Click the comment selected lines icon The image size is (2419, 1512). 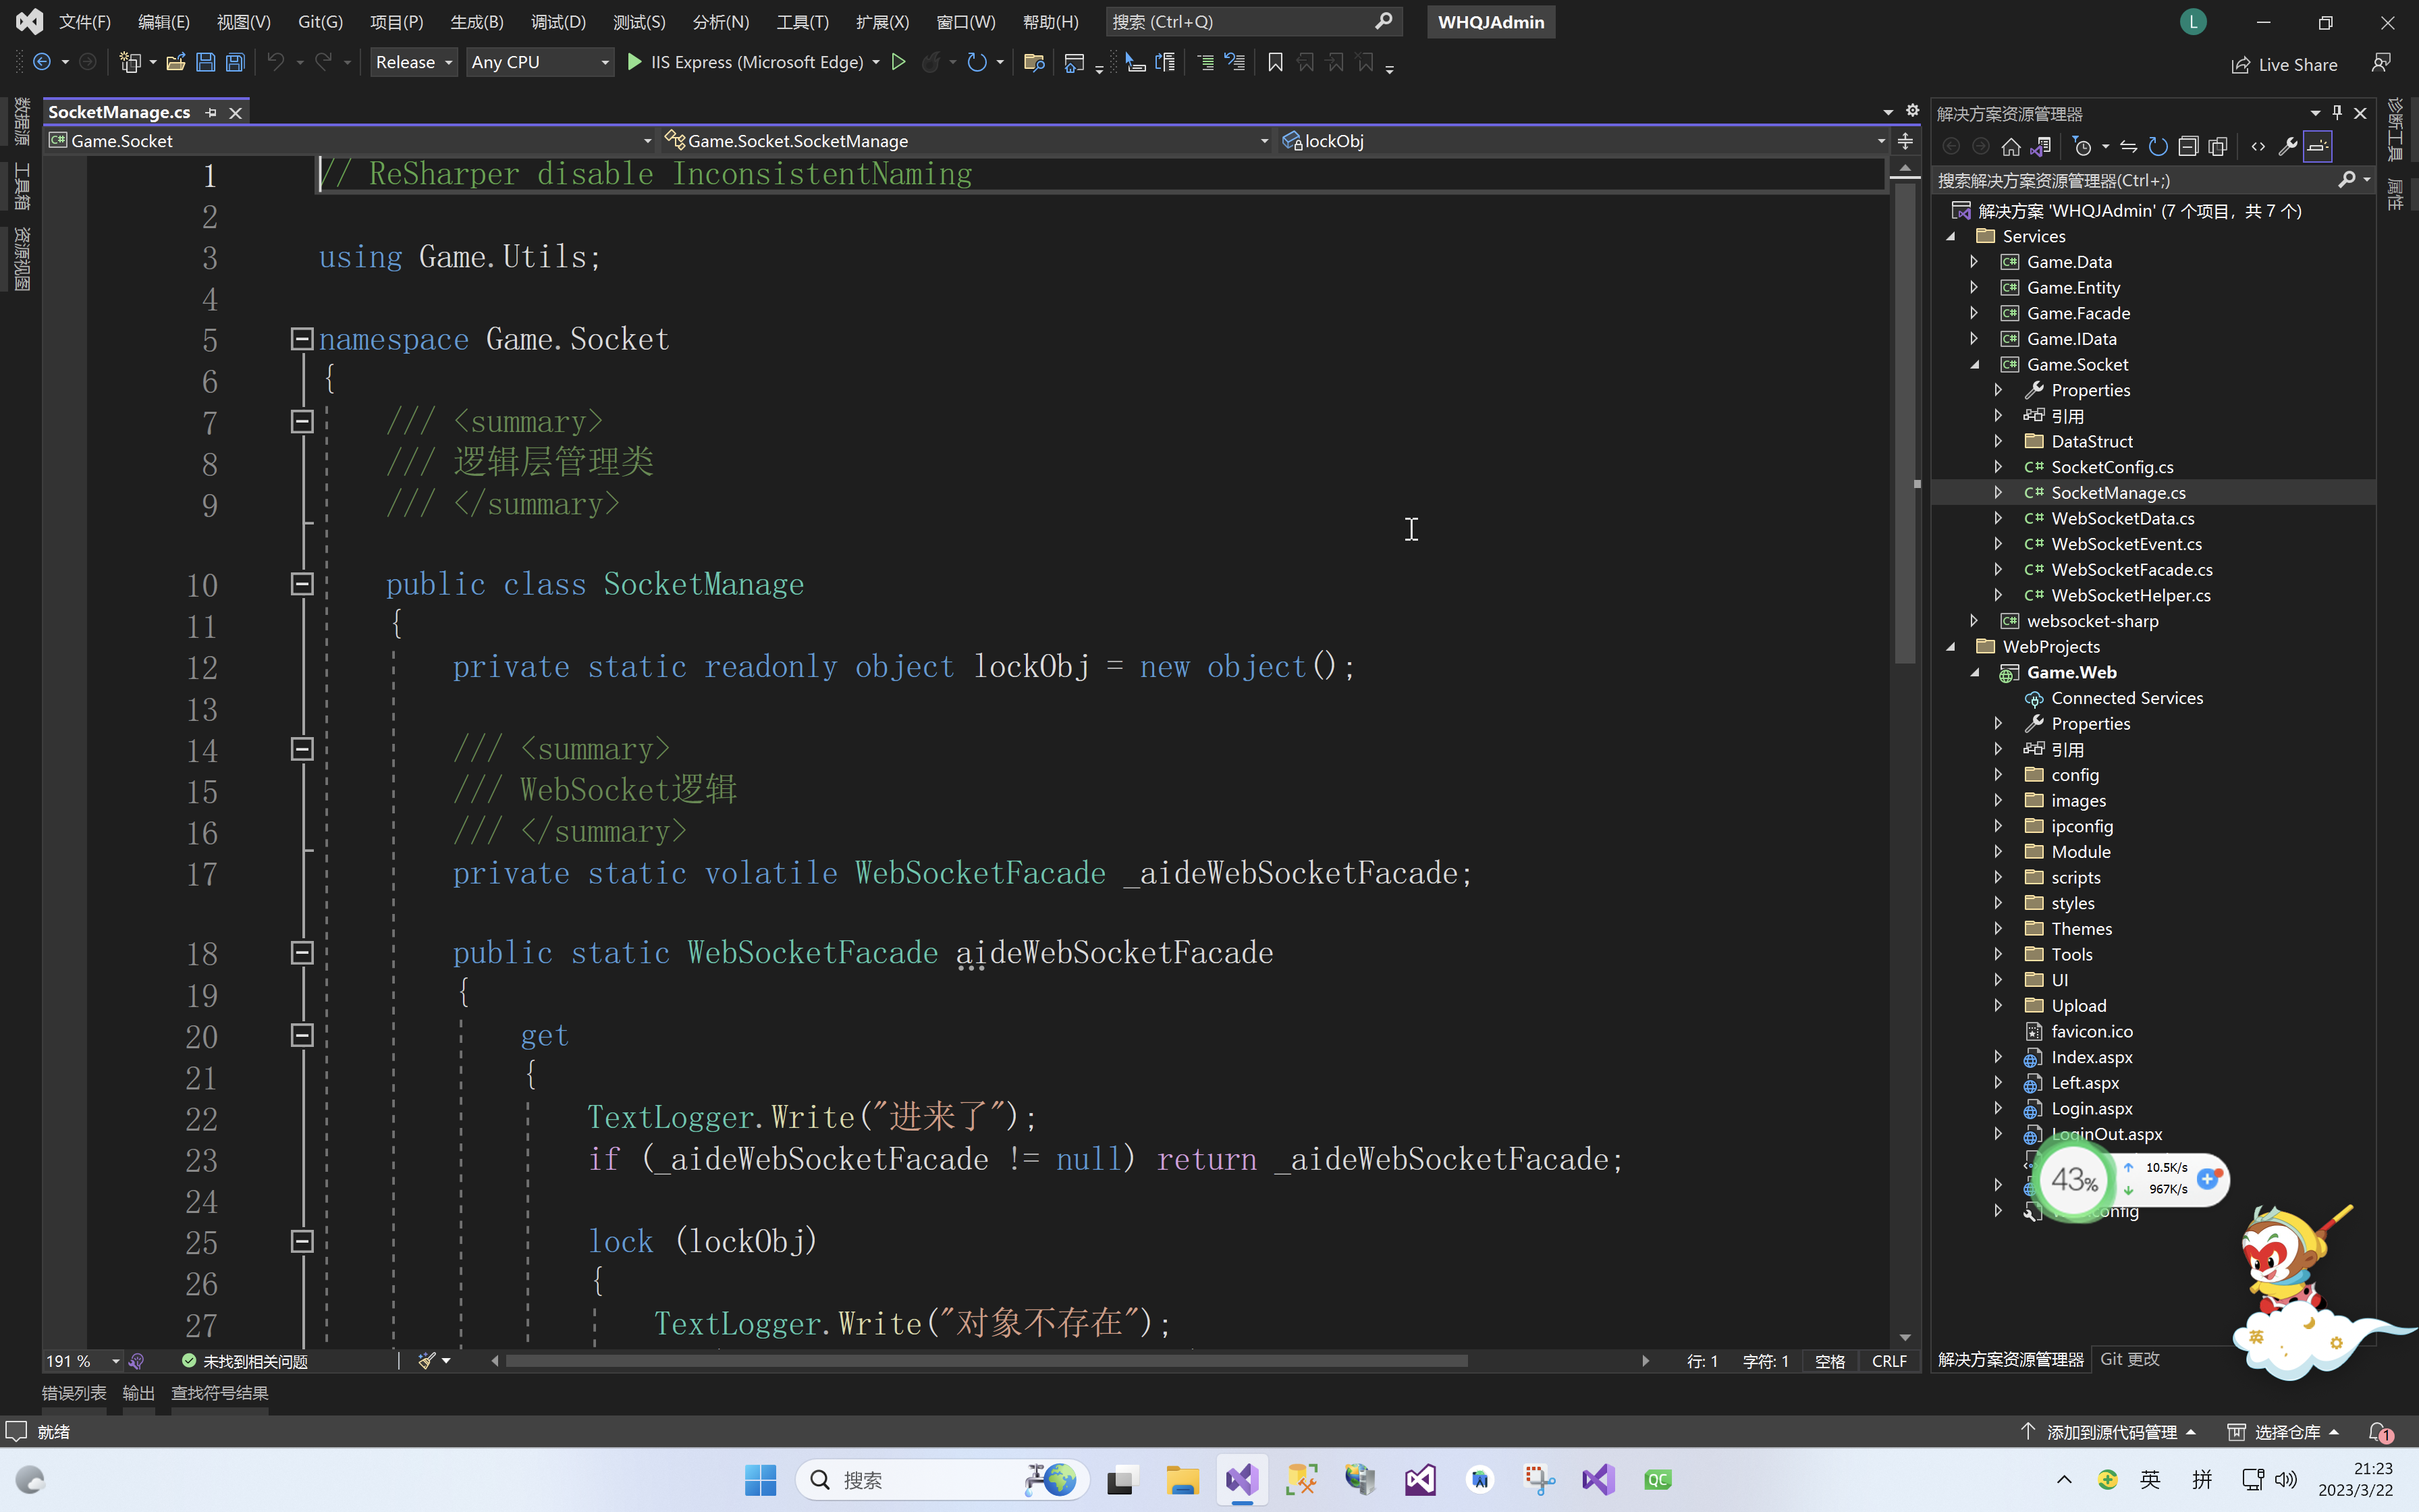pos(1207,62)
